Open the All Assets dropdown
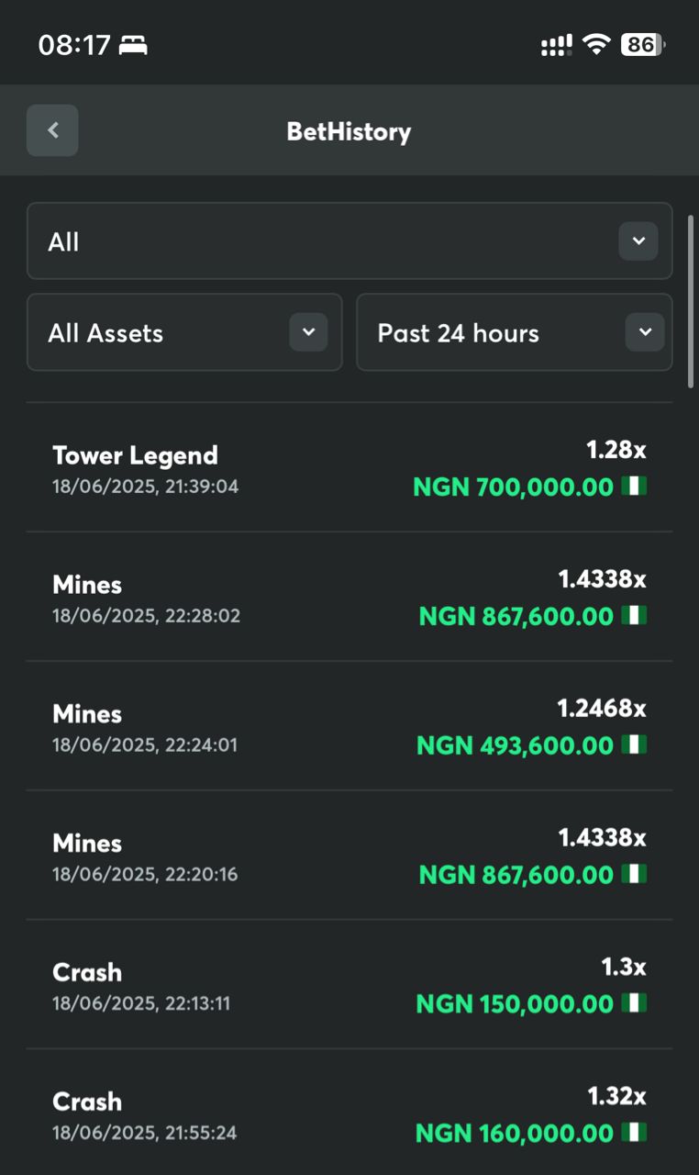This screenshot has height=1175, width=699. pyautogui.click(x=184, y=332)
